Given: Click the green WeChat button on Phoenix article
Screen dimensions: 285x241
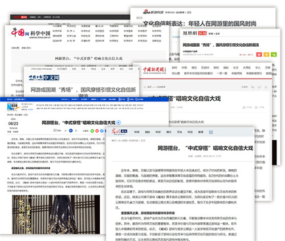Looking at the screenshot, I should 274,55.
